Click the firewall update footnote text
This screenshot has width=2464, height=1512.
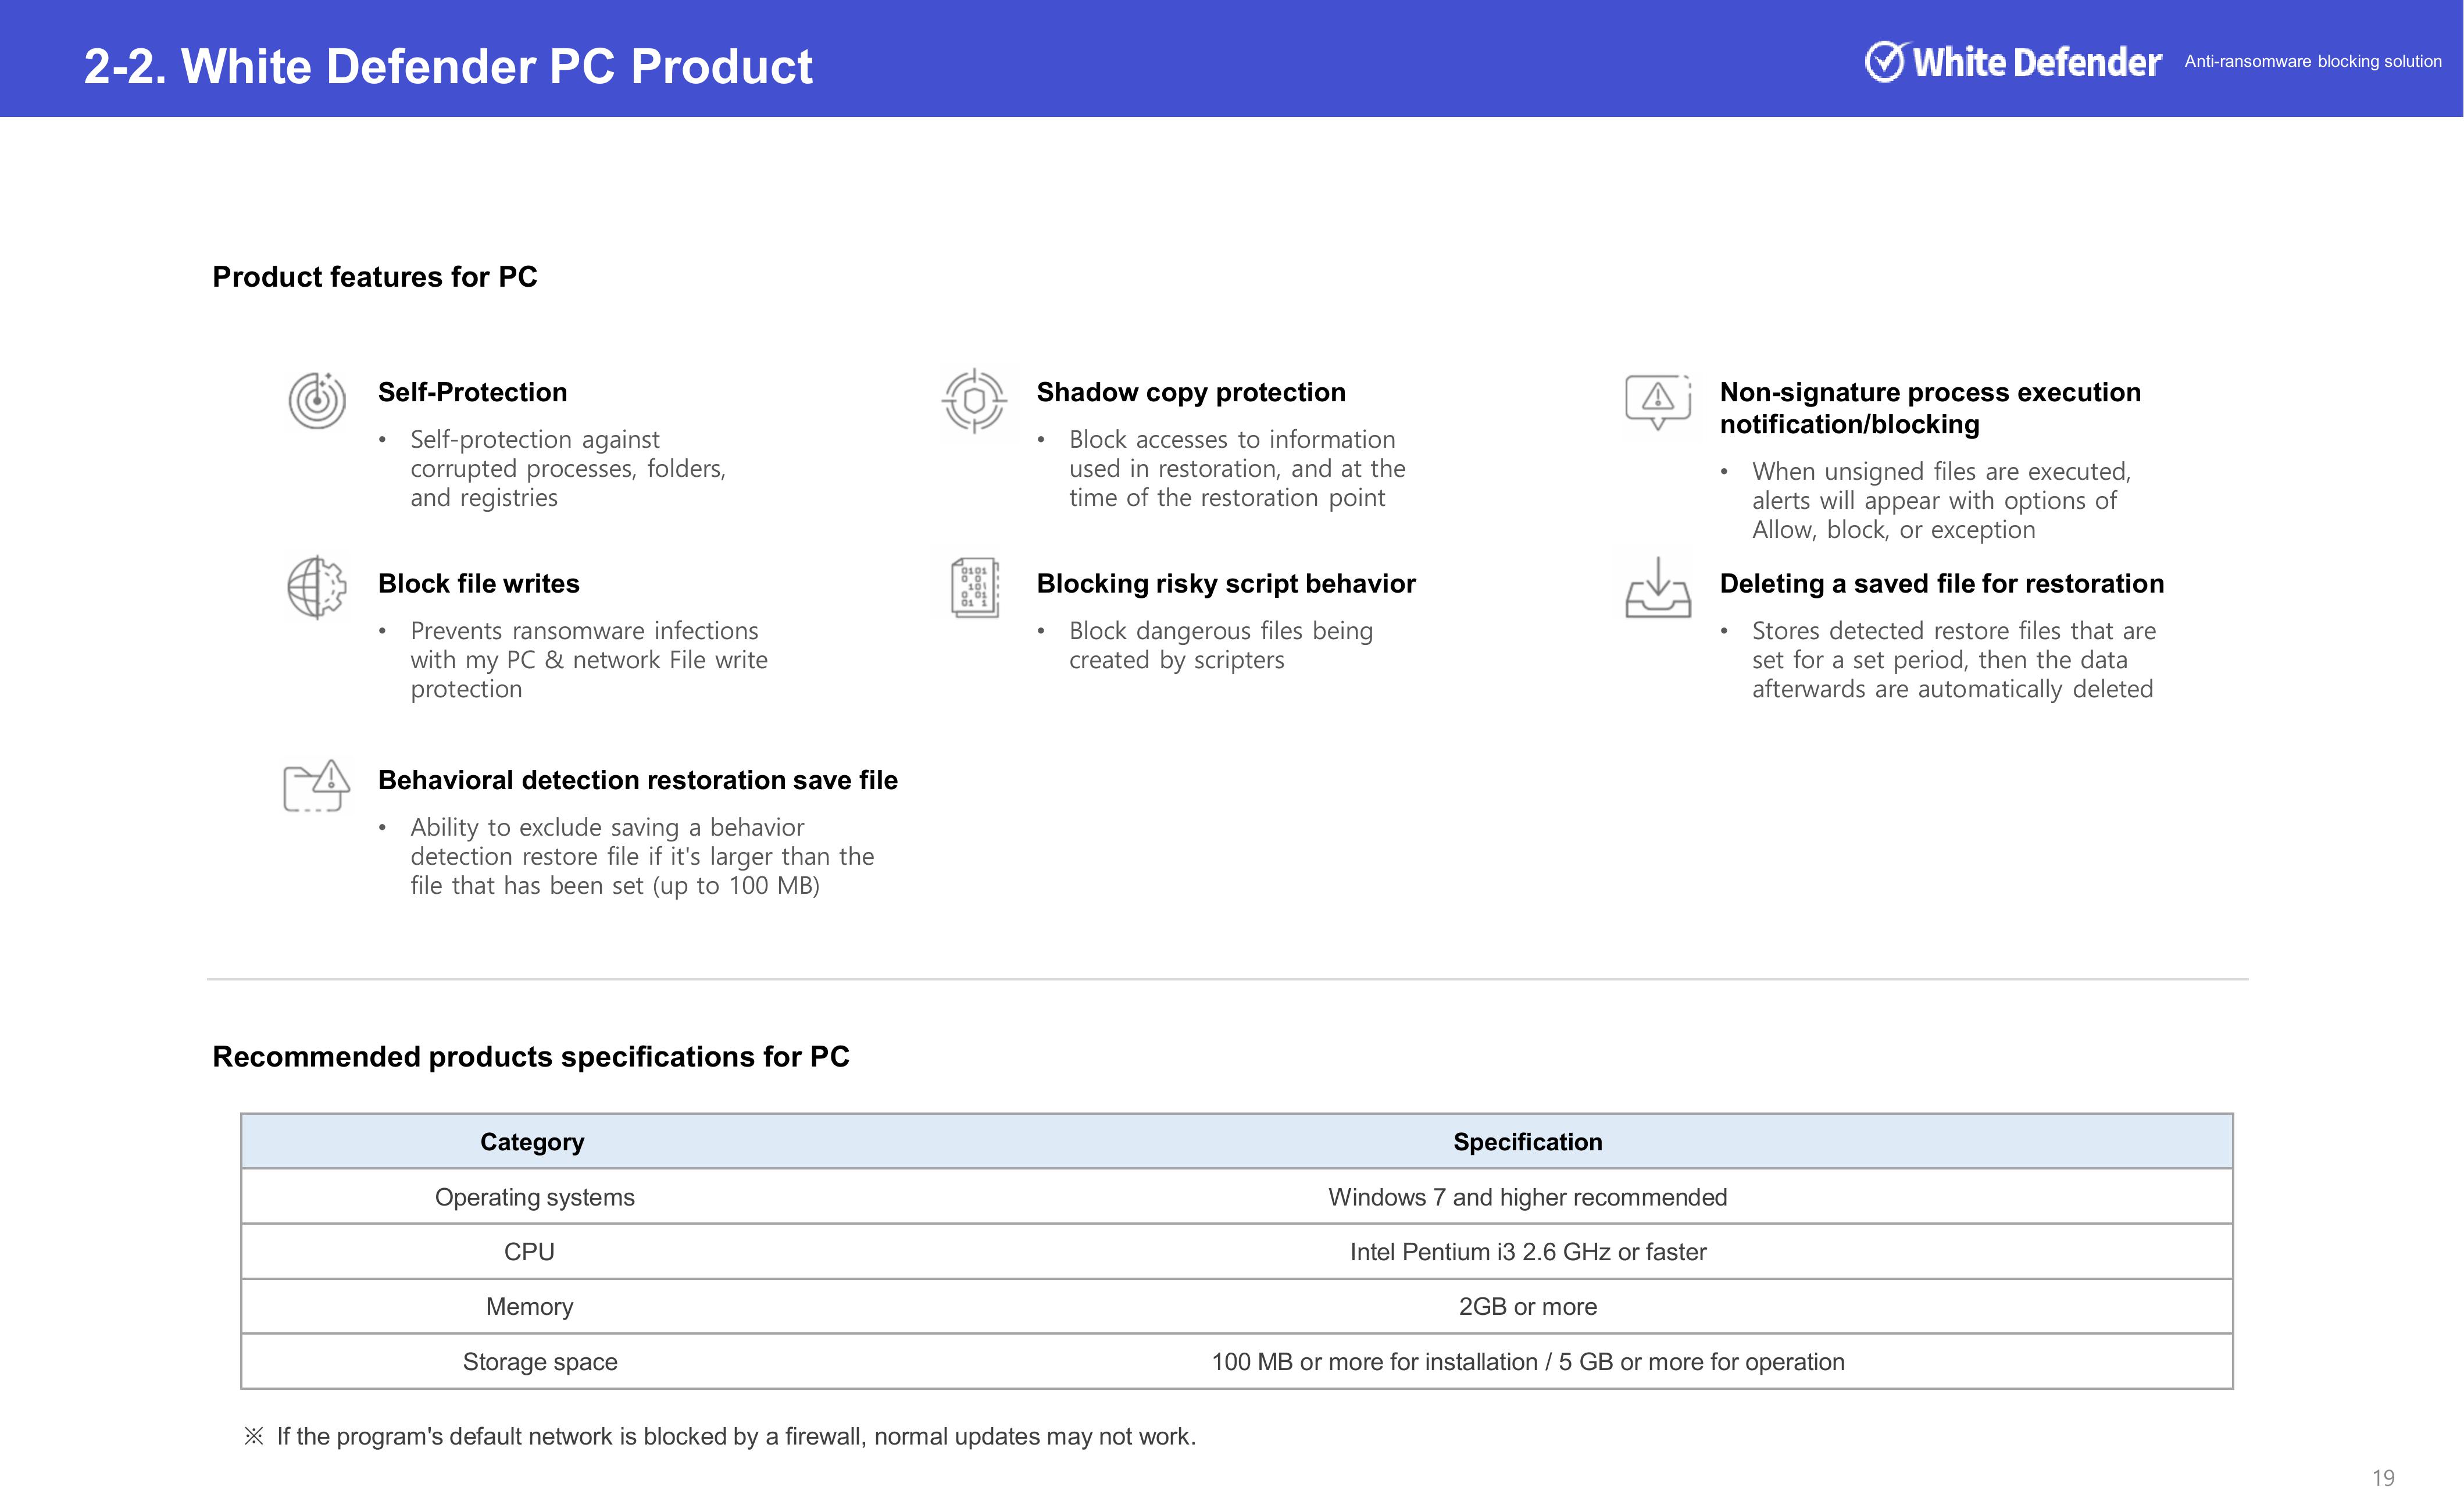(735, 1437)
